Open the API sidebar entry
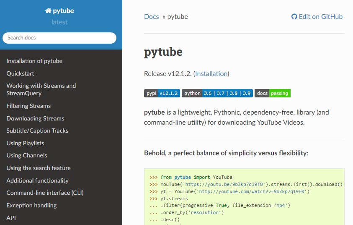 (11, 218)
